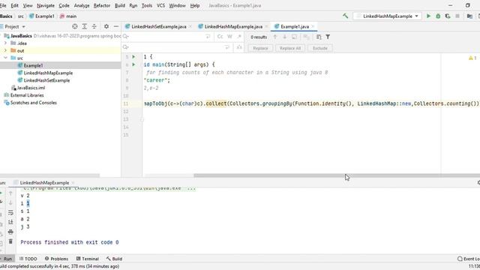Image resolution: width=480 pixels, height=270 pixels.
Task: Select opened file (locate) icon in Project panel
Action: 75,27
